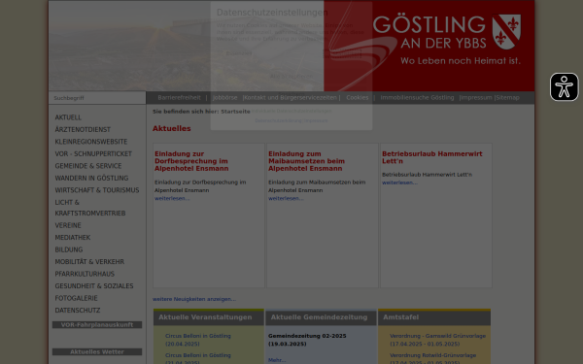Click the Göstling coat of arms logo
Viewport: 583px width, 364px height.
tap(506, 32)
